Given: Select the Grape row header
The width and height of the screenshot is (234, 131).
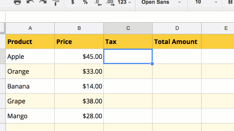Looking at the screenshot, I should [x=2, y=101].
